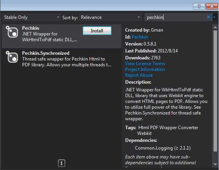Click the 'Each item above may have sub-' note
The image size is (219, 170).
(x=157, y=157)
